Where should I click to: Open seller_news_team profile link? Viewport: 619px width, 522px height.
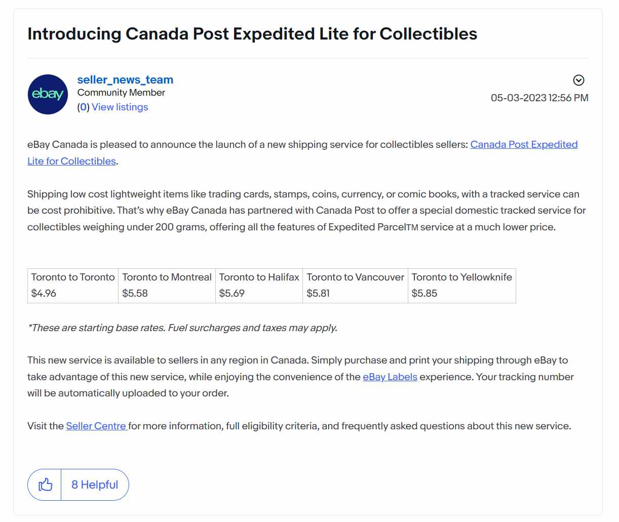tap(125, 79)
